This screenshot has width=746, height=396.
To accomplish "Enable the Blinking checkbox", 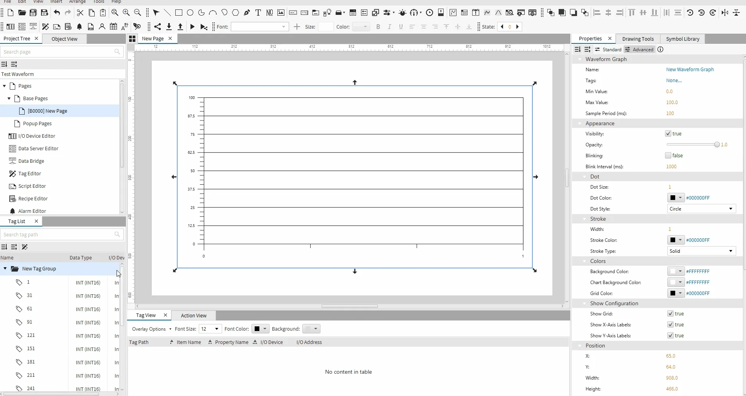I will 668,156.
